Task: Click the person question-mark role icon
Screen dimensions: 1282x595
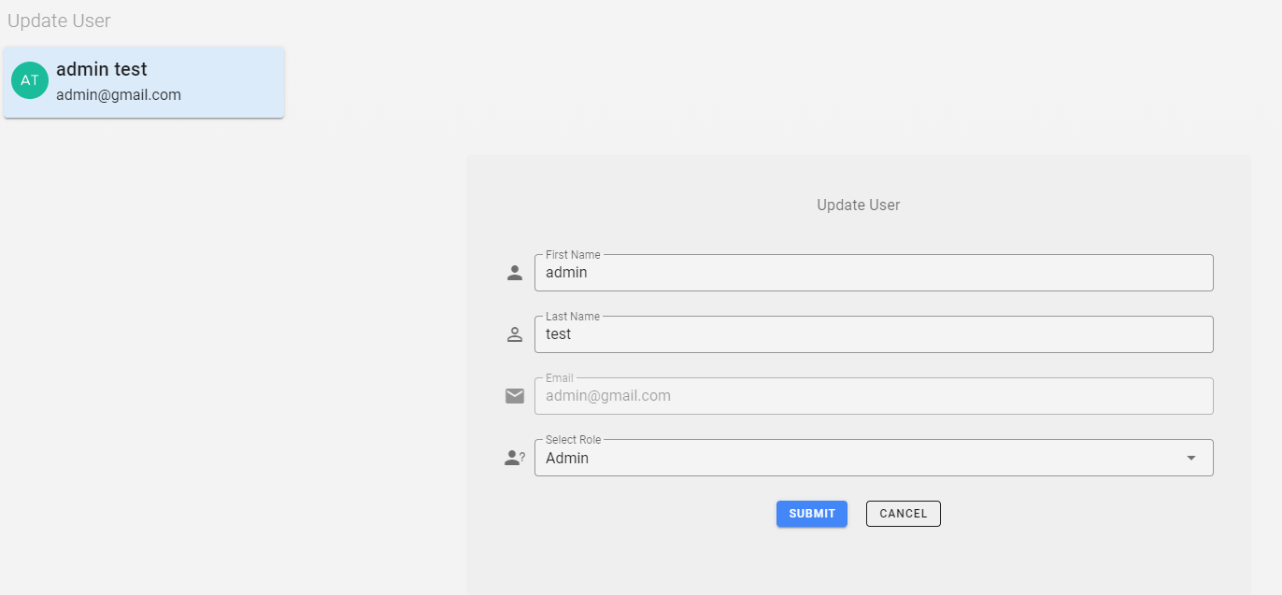Action: pos(514,458)
